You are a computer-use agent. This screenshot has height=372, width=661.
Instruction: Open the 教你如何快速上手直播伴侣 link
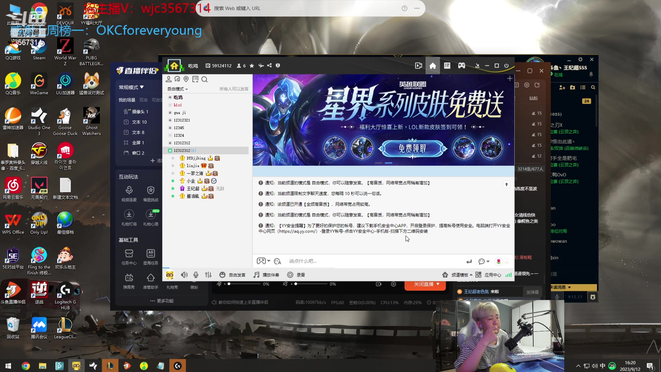[x=240, y=302]
